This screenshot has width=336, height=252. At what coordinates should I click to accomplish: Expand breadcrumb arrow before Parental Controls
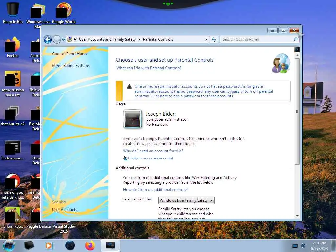[x=139, y=39]
